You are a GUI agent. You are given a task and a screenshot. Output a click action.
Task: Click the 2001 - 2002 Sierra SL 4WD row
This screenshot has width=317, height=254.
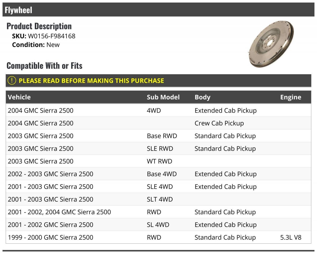coord(158,225)
